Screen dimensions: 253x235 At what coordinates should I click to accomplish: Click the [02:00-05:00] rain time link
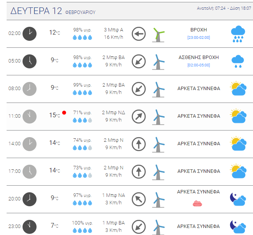point(198,65)
